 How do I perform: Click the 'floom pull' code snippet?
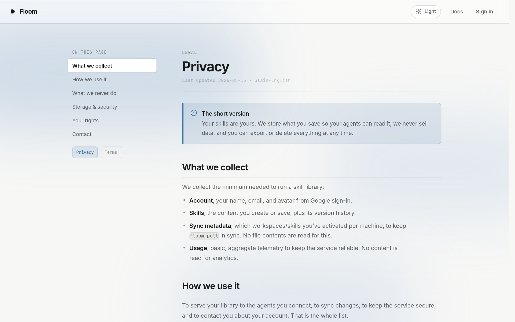pos(204,236)
